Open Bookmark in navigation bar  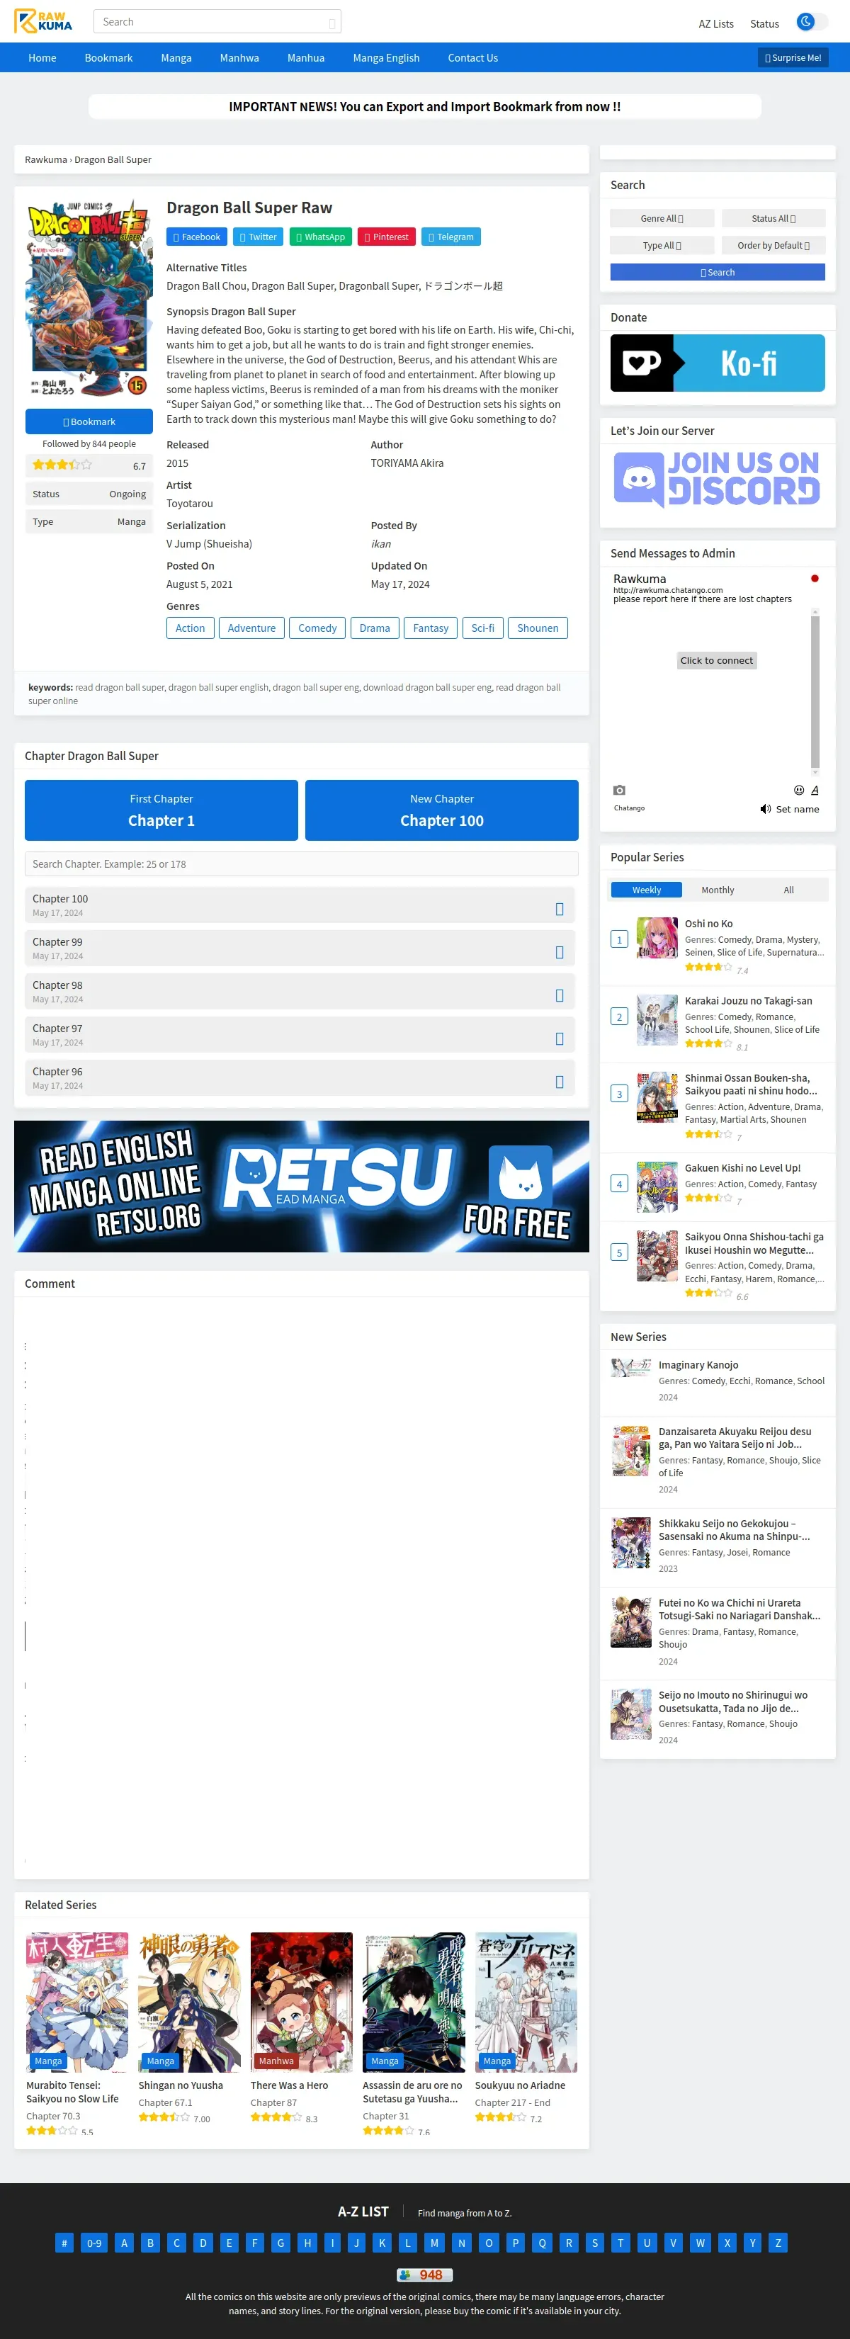(109, 58)
